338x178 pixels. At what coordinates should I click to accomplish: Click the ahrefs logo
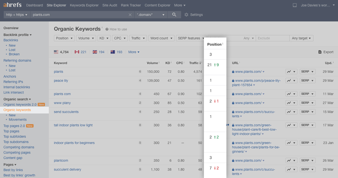(x=13, y=5)
